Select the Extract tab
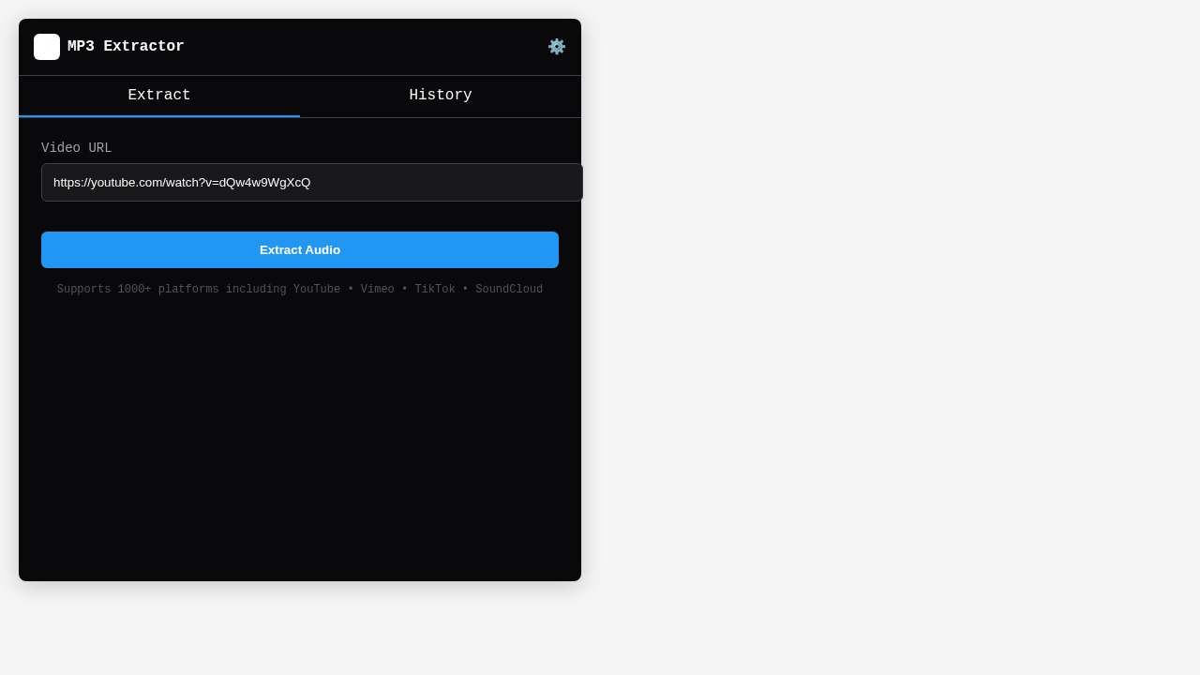1200x675 pixels. tap(159, 95)
